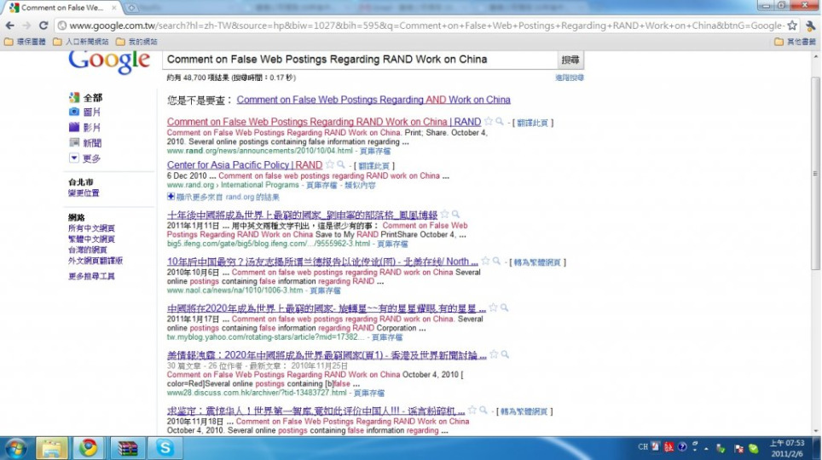
Task: Bookmark this page with the star icon
Action: tap(792, 26)
